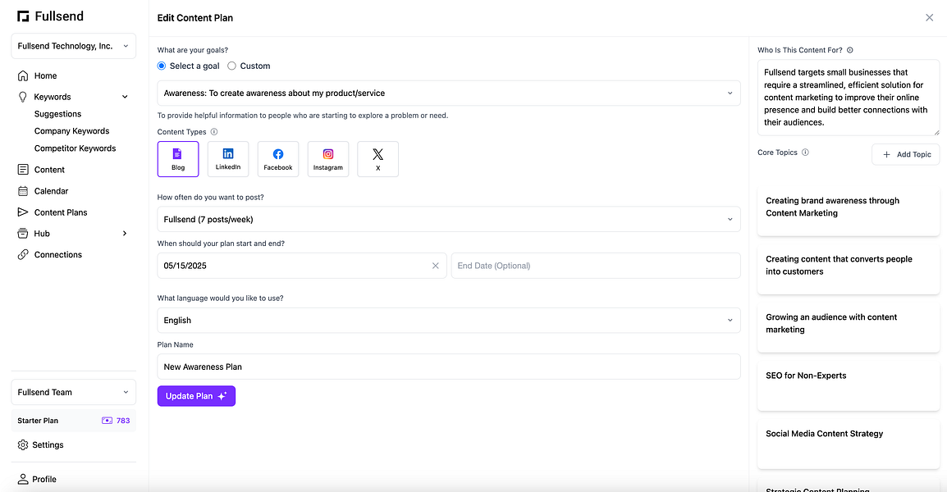
Task: Open Settings in the sidebar
Action: click(48, 444)
